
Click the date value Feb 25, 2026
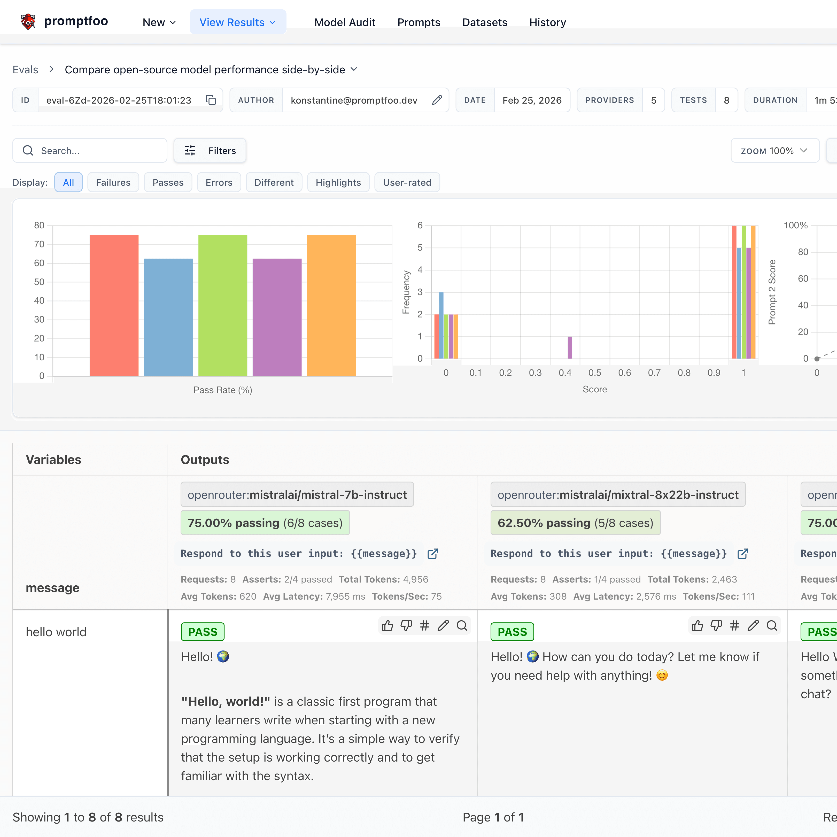pos(532,100)
